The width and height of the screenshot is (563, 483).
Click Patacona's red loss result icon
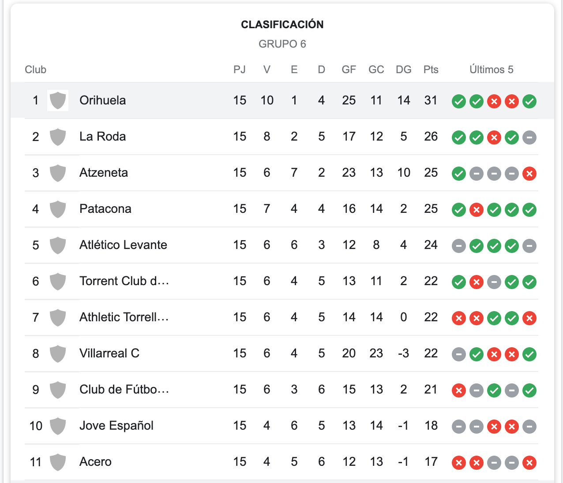click(x=476, y=210)
